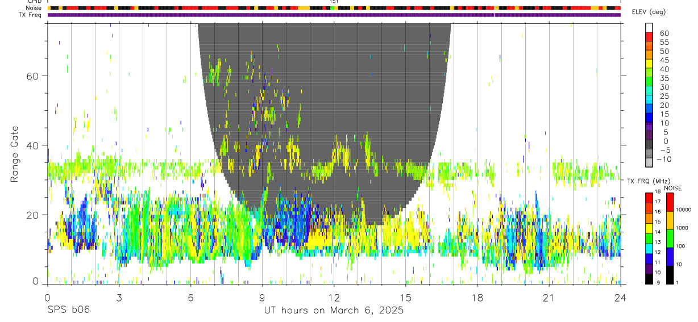Pick the cyan TX FRQ swatch between 12 and 13

(x=649, y=249)
